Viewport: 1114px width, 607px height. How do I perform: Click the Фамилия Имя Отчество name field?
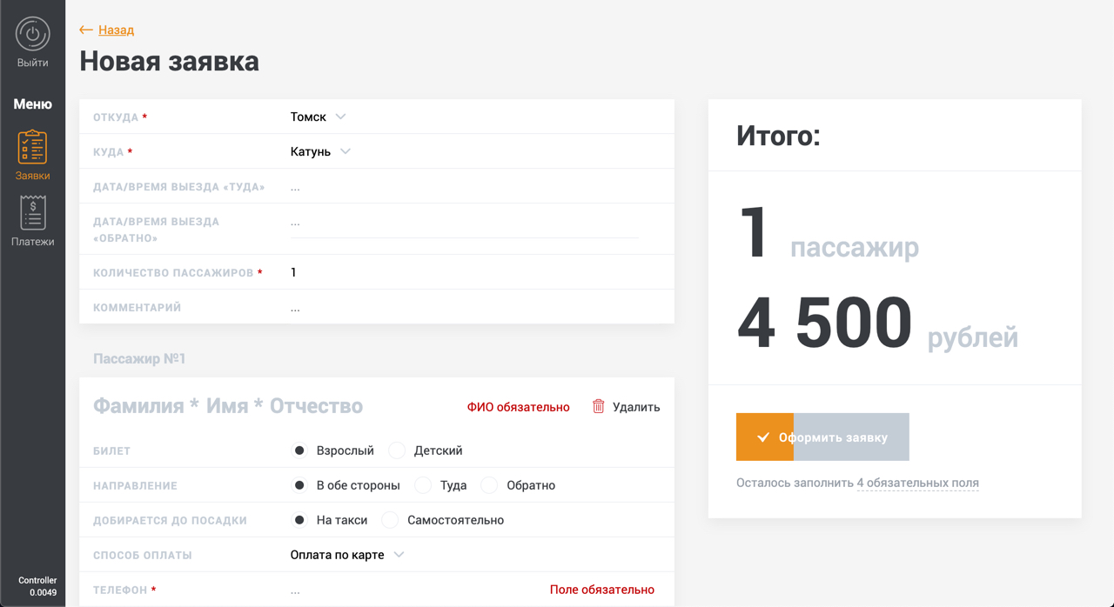click(x=228, y=406)
